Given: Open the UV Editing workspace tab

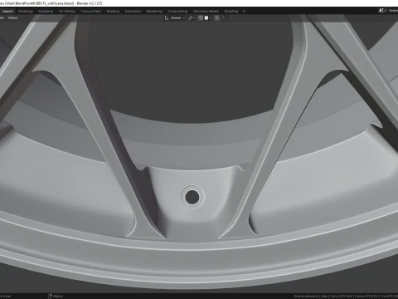Looking at the screenshot, I should [67, 12].
